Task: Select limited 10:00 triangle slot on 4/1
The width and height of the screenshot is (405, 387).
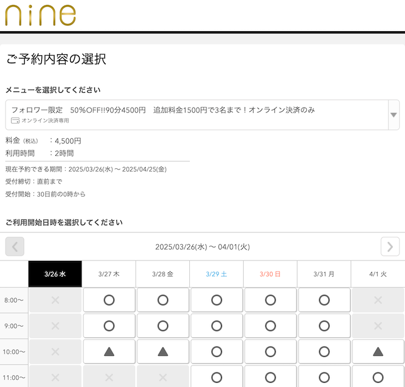Action: (x=378, y=351)
